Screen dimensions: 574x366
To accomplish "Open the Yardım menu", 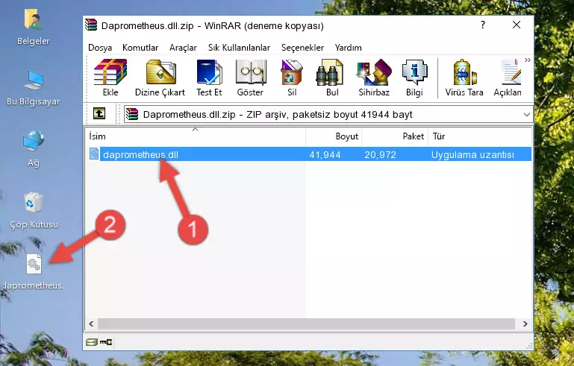I will pos(348,48).
